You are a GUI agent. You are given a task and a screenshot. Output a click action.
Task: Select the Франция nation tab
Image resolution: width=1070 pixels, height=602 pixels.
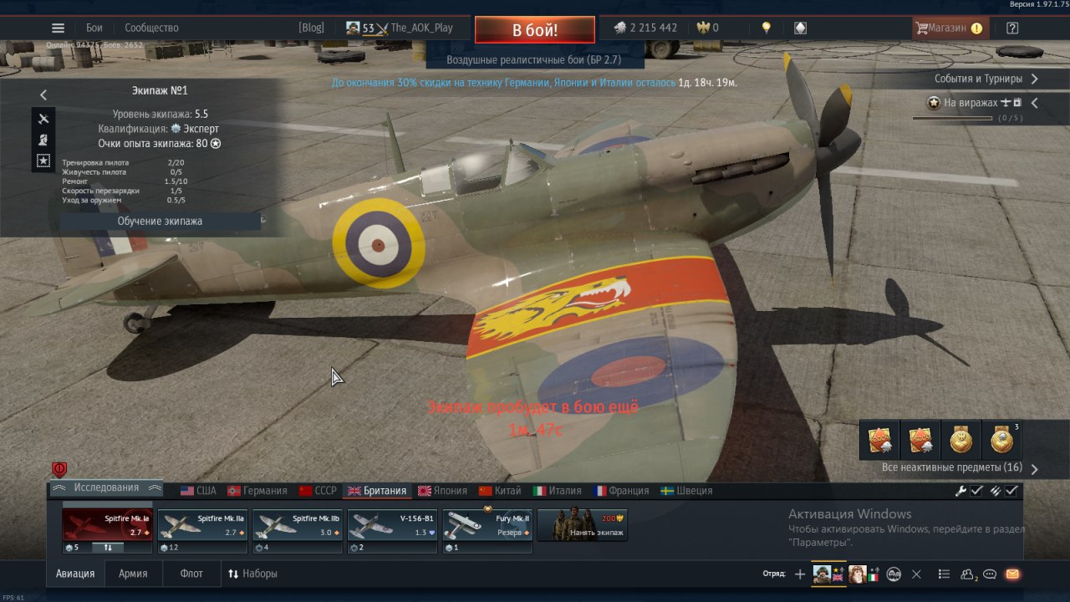pyautogui.click(x=621, y=491)
